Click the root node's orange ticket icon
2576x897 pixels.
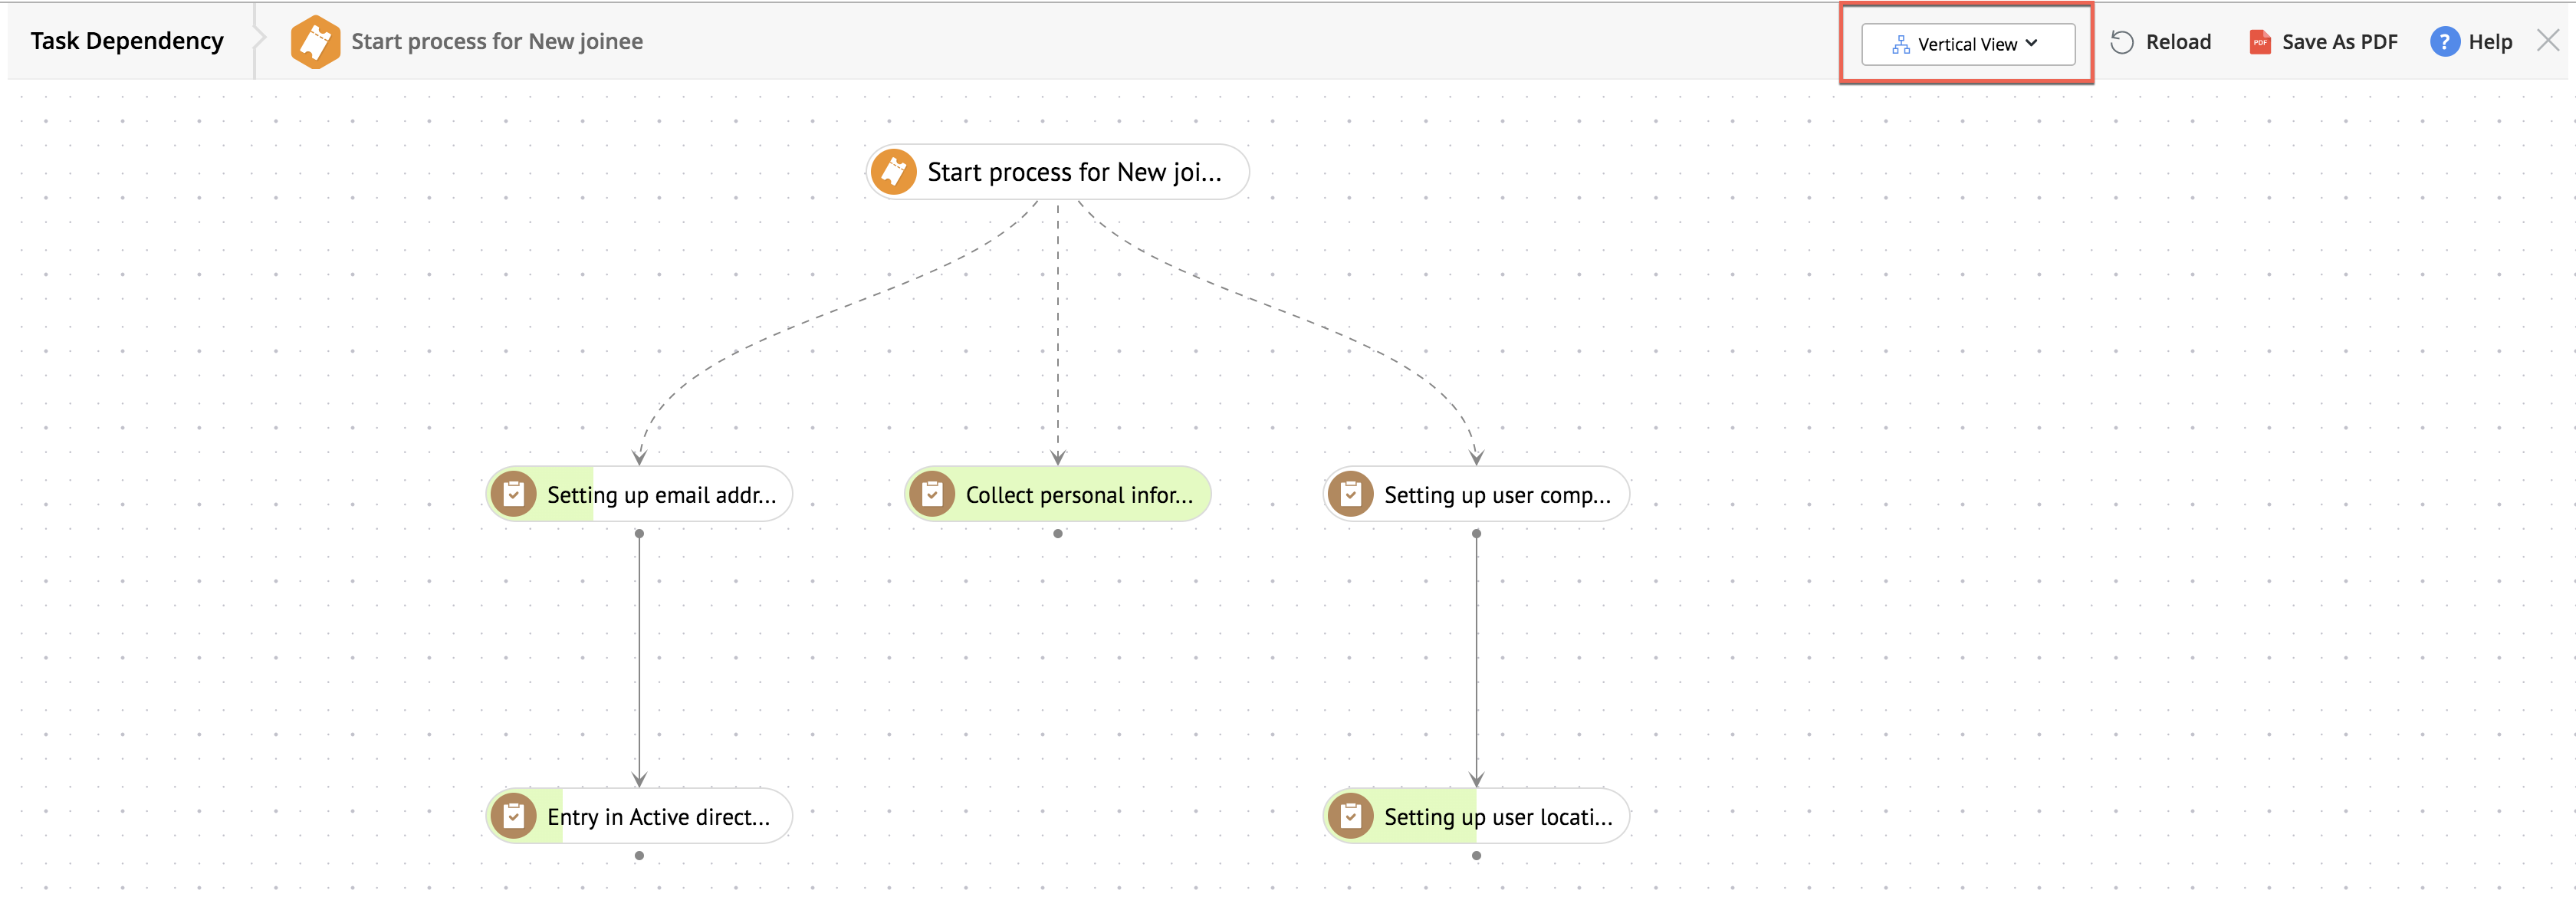pyautogui.click(x=893, y=172)
